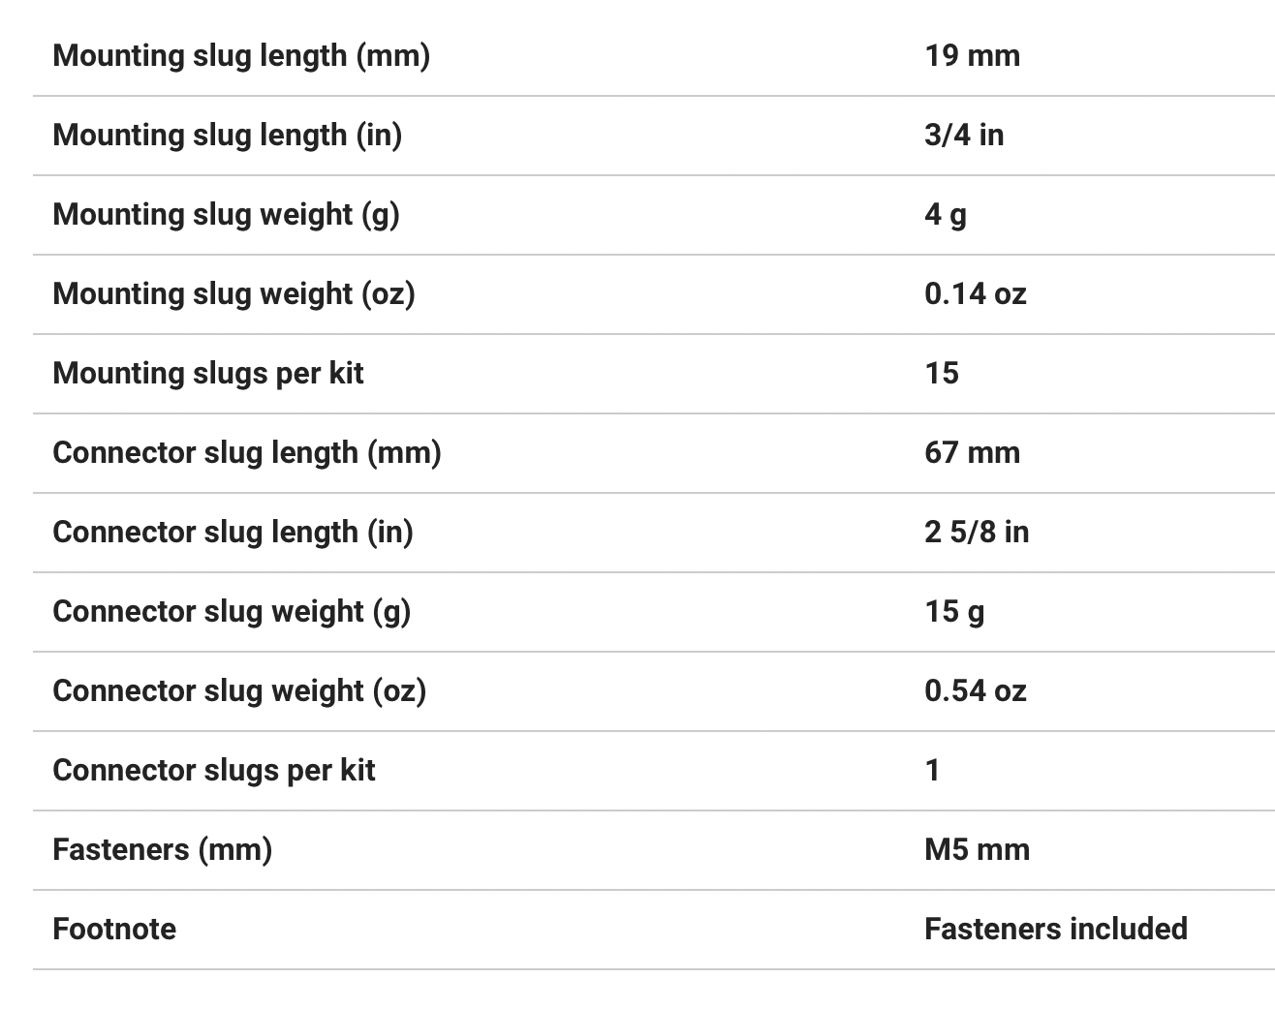Click the "Mounting slug weight (g)" label
Screen dimensions: 1275x1009
(226, 214)
